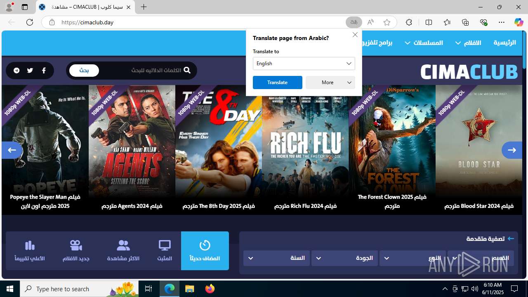This screenshot has width=528, height=297.
Task: Open the Collections icon
Action: [465, 22]
